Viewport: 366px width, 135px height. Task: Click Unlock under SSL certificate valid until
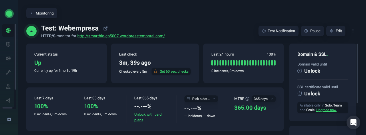[x=312, y=94]
